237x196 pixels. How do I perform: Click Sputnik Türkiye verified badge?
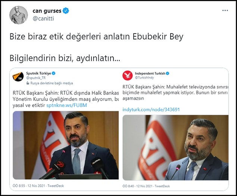(x=53, y=73)
